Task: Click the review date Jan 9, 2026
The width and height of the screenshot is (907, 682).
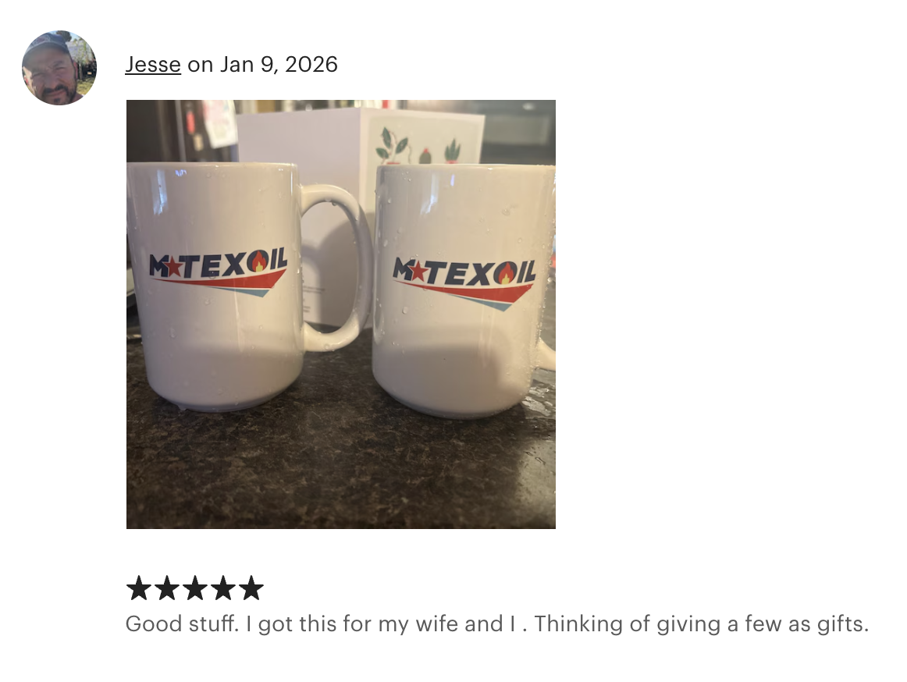Action: pyautogui.click(x=278, y=64)
